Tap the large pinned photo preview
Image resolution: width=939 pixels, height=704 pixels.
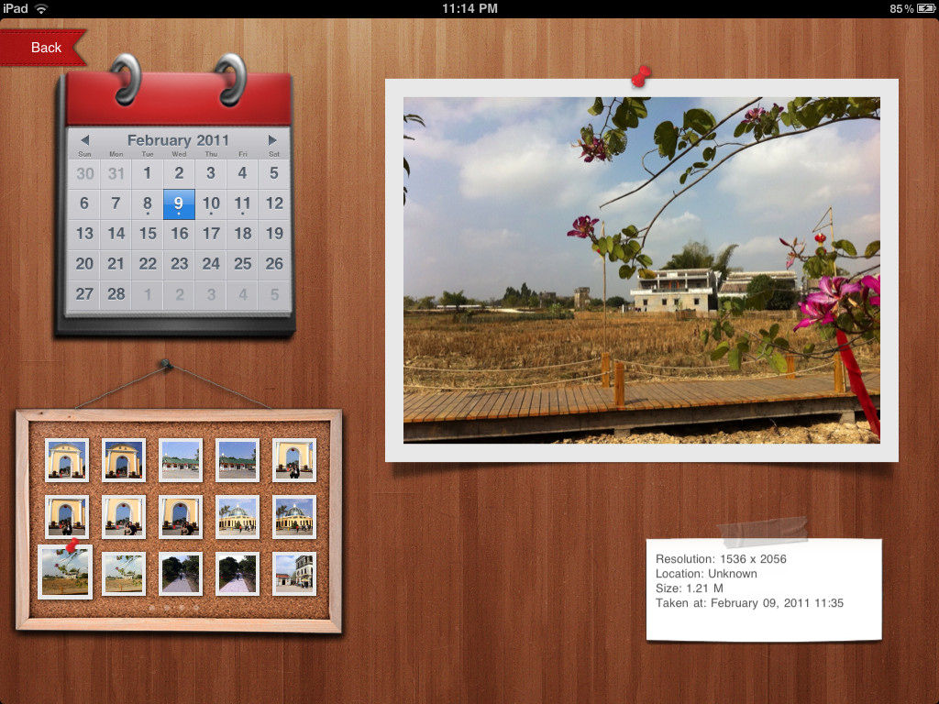pyautogui.click(x=641, y=270)
